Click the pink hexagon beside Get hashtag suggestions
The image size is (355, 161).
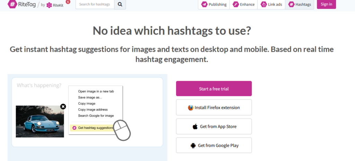point(74,128)
